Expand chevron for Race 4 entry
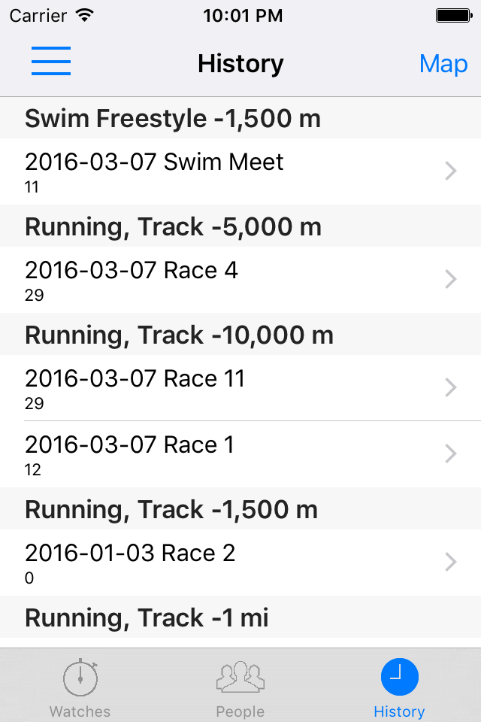 (451, 279)
